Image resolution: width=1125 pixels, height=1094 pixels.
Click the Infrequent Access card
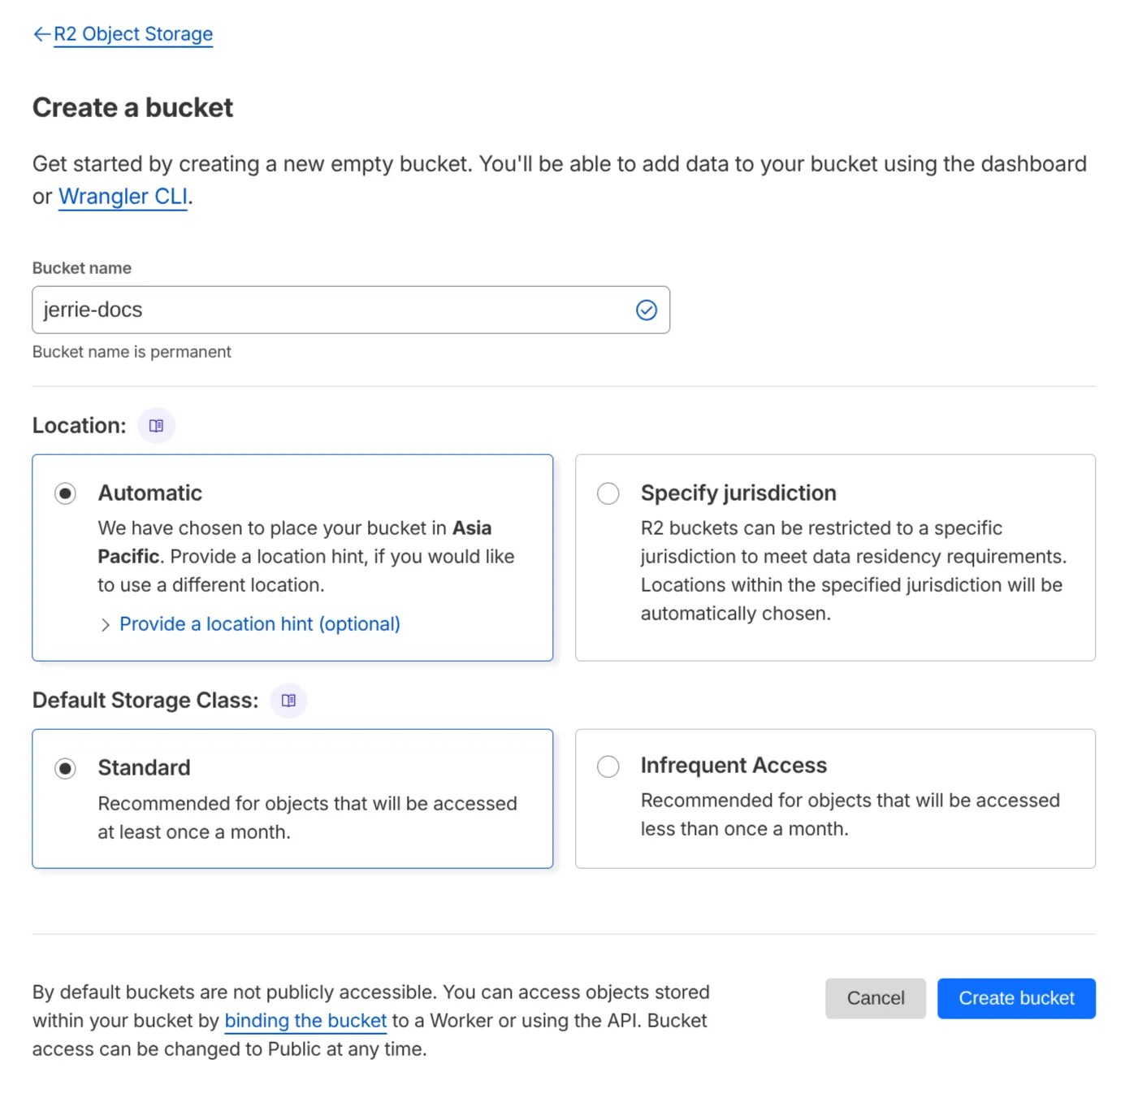835,798
